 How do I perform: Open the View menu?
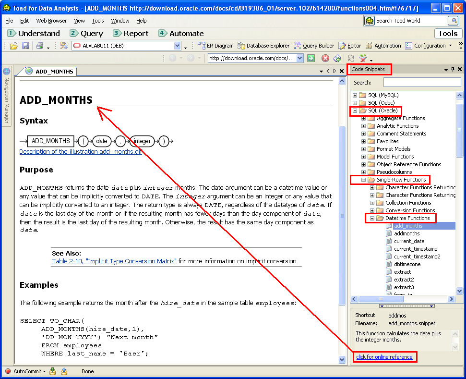(x=79, y=21)
